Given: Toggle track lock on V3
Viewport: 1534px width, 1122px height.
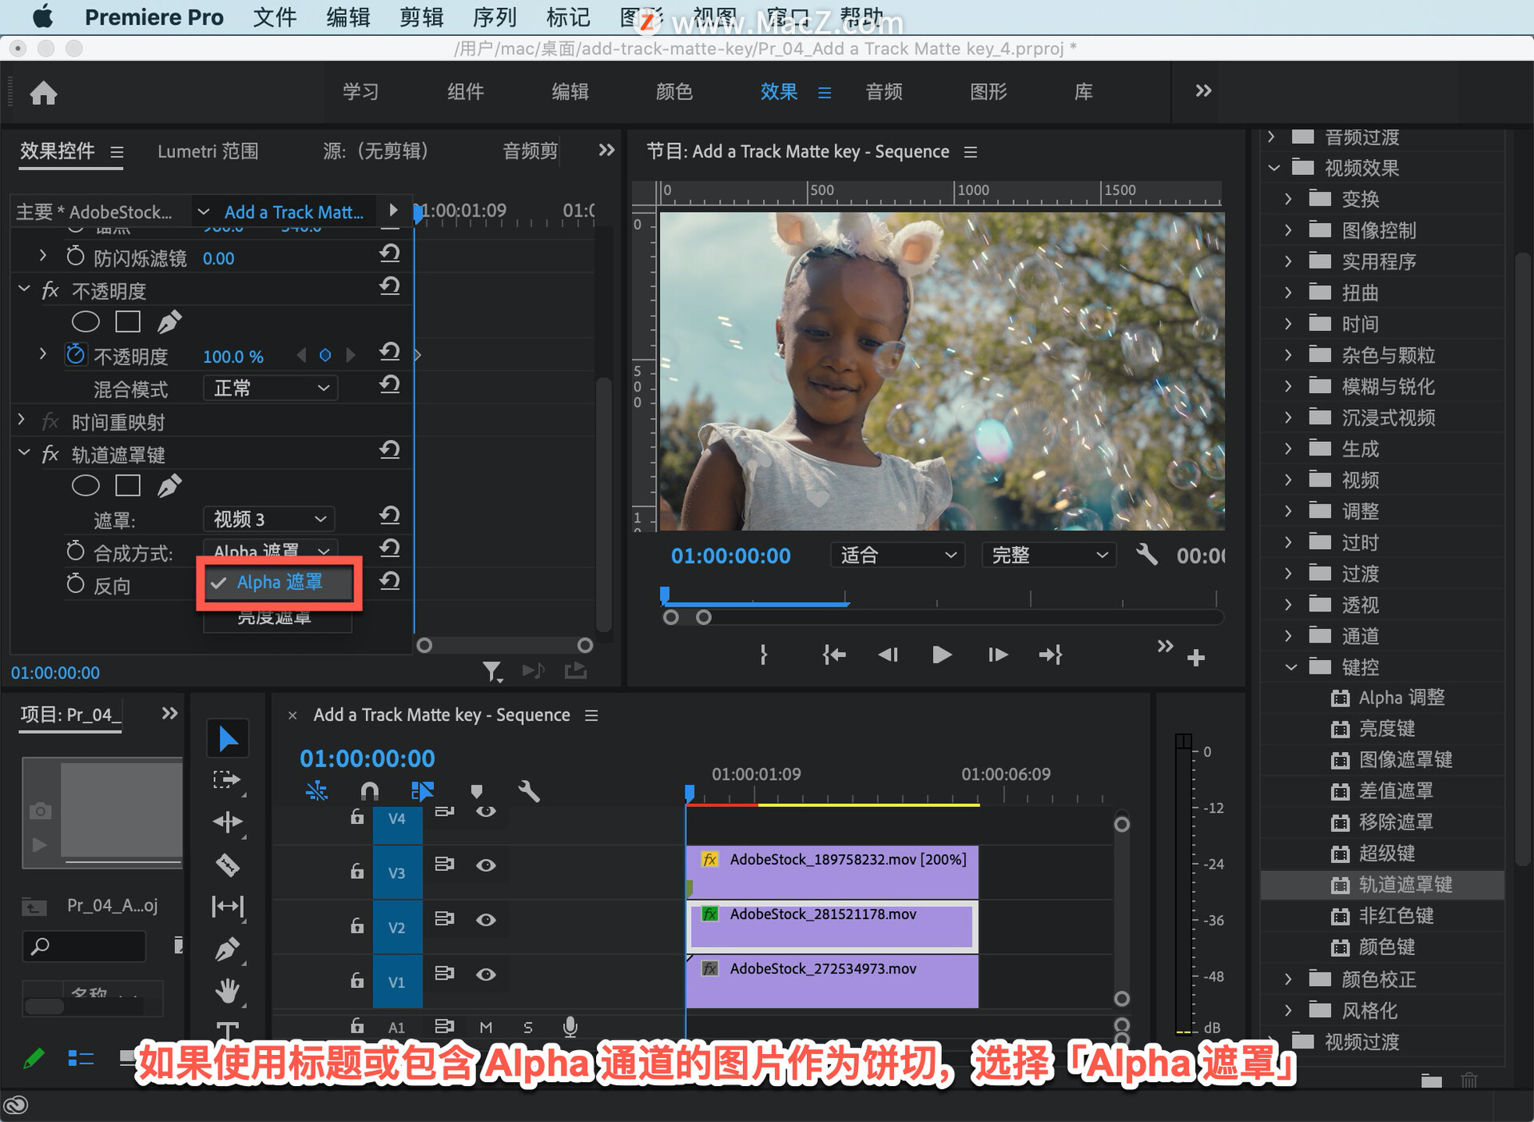Looking at the screenshot, I should click(x=357, y=870).
